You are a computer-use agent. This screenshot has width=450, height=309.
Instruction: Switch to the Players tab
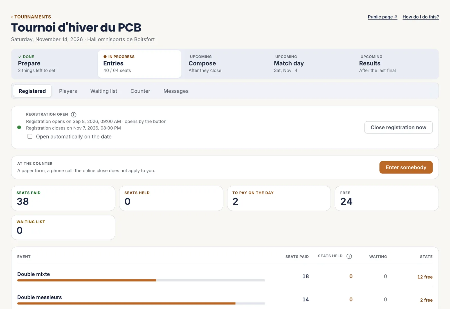click(68, 91)
